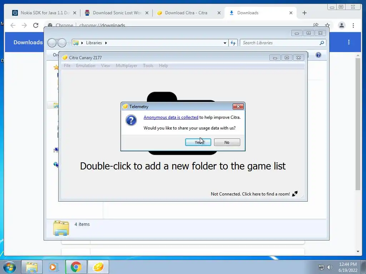Click Favorites star in Explorer sidebar
Viewport: 366px width, 274px height.
tap(56, 67)
